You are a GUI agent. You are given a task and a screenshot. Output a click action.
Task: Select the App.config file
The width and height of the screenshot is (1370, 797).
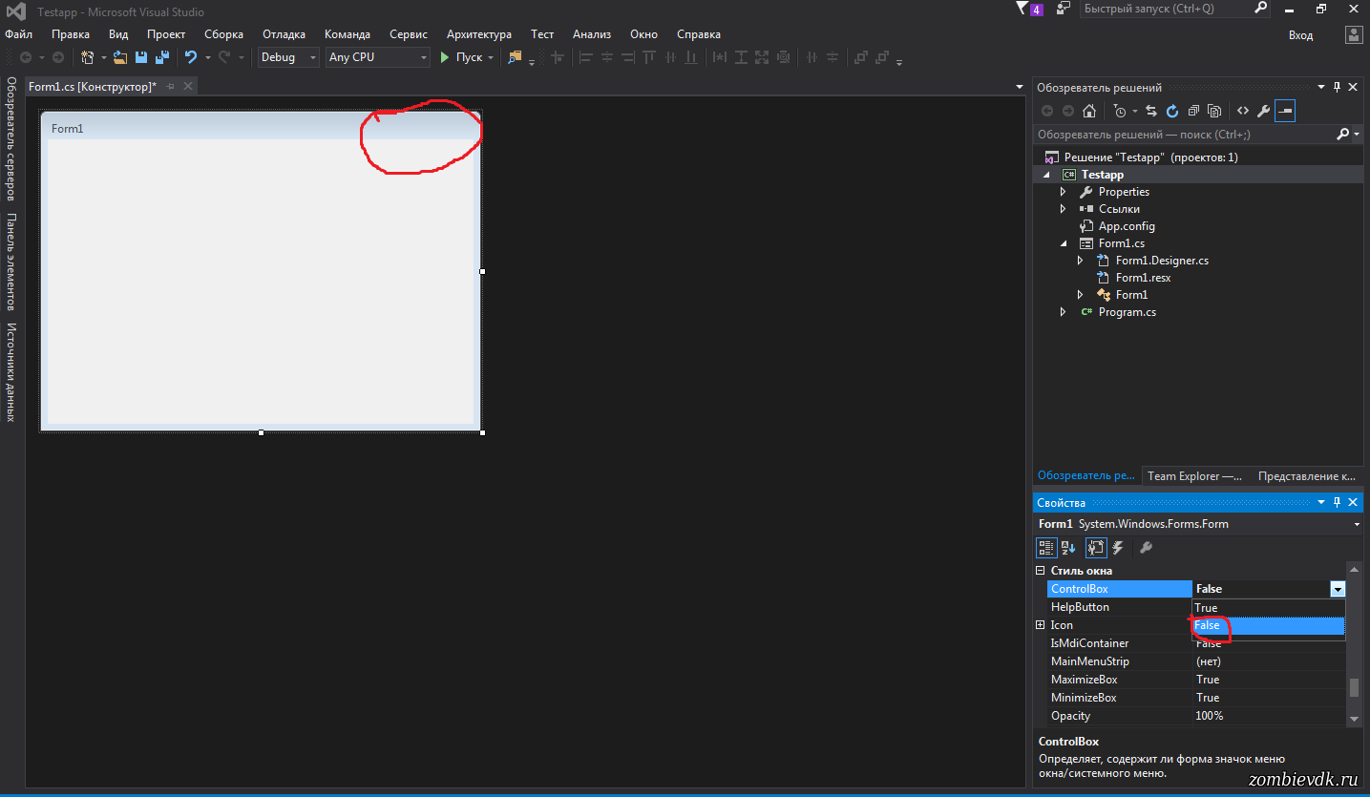[1127, 226]
